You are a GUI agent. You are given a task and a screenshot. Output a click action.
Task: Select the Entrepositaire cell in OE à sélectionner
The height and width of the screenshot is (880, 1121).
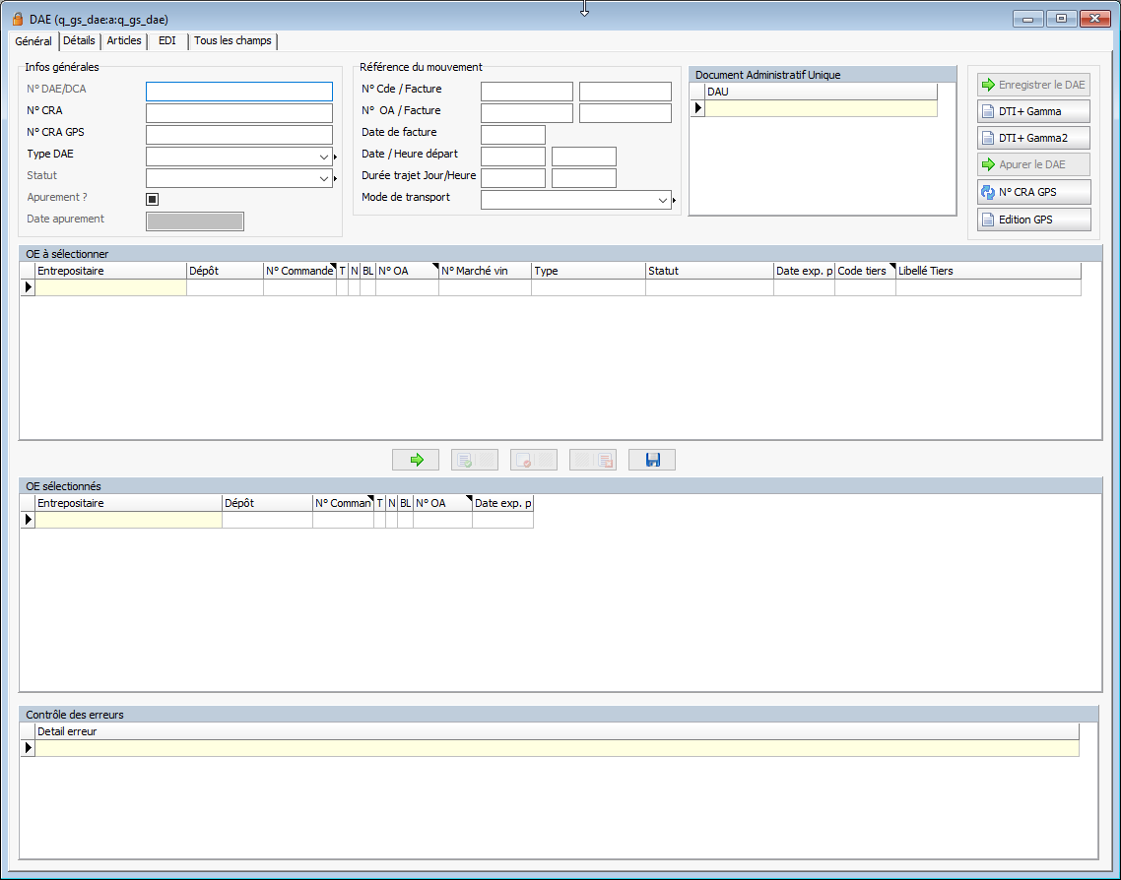tap(110, 287)
